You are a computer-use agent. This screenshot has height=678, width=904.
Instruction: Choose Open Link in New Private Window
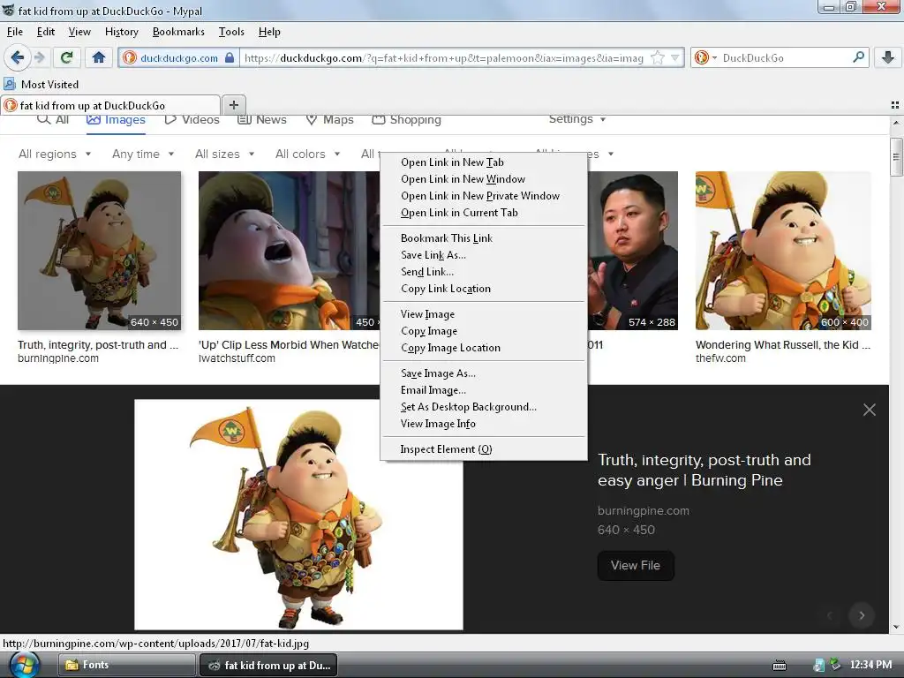click(484, 195)
